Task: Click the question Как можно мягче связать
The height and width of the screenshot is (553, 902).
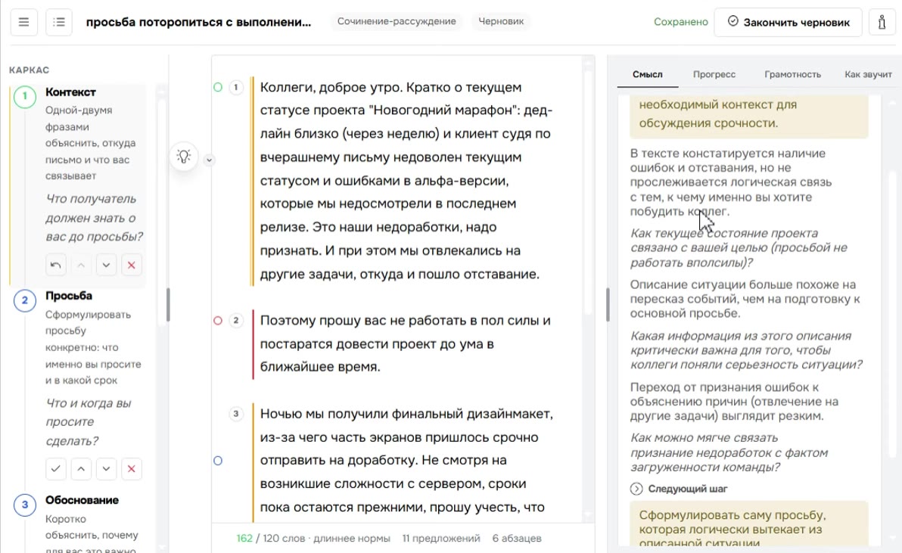Action: 729,452
